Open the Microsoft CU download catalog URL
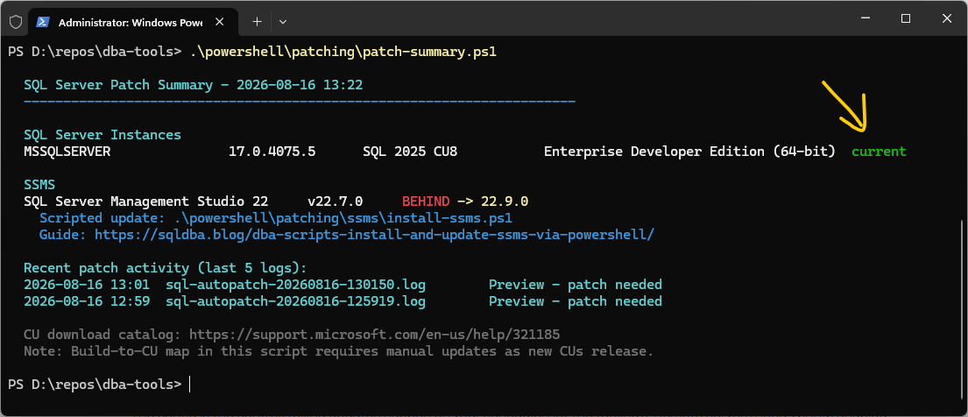Image resolution: width=968 pixels, height=417 pixels. [374, 335]
